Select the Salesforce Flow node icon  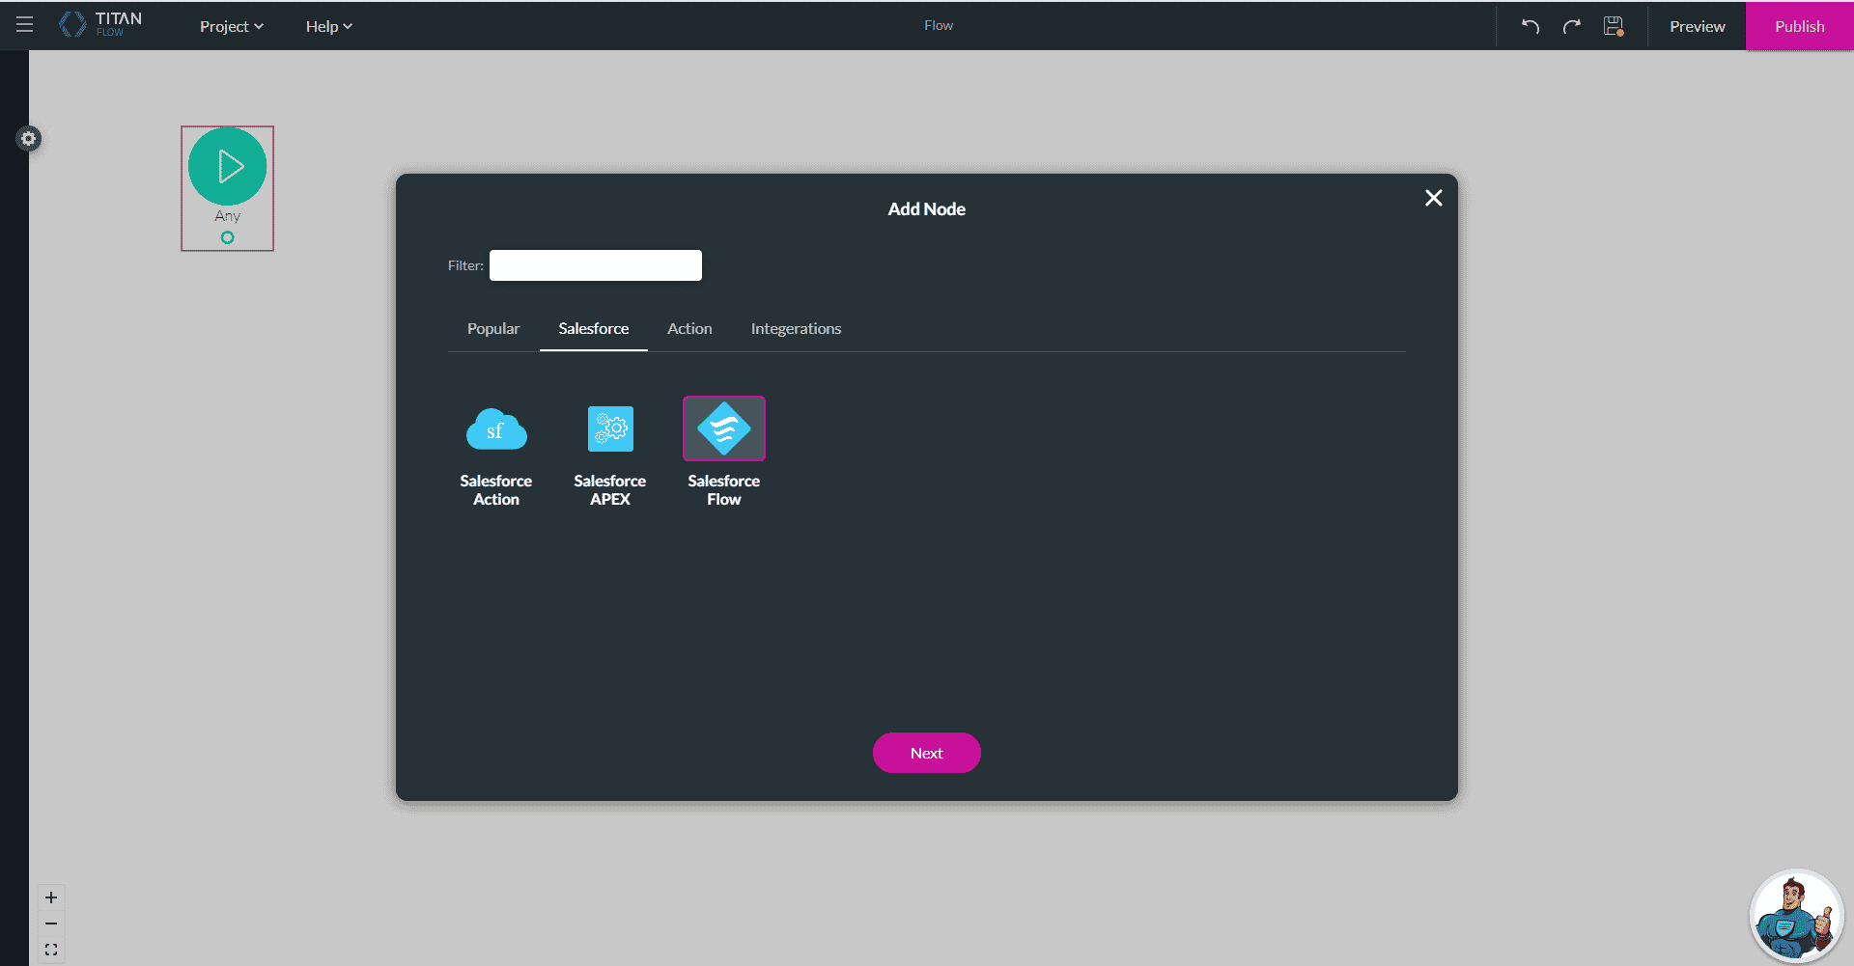[723, 428]
